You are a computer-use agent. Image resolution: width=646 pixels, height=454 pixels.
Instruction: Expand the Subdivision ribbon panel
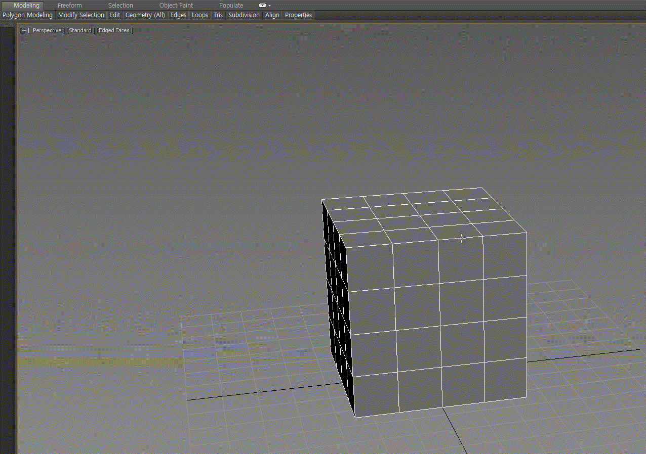(x=244, y=15)
